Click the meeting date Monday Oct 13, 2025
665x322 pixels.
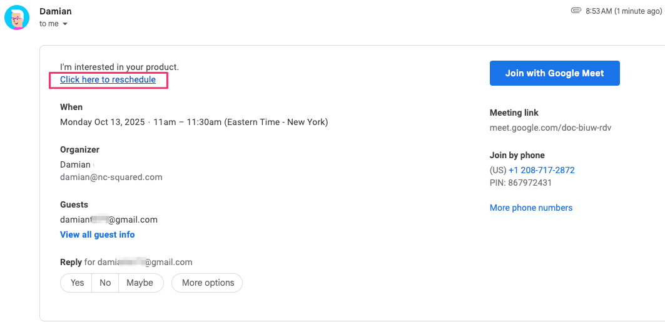[x=102, y=122]
